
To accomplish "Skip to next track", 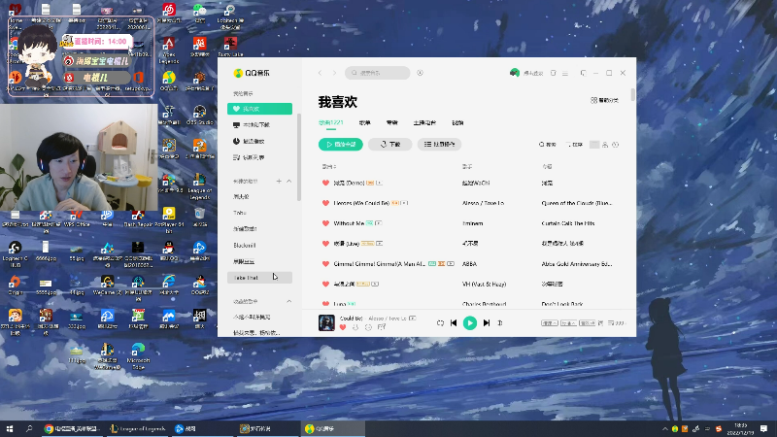I will coord(487,323).
